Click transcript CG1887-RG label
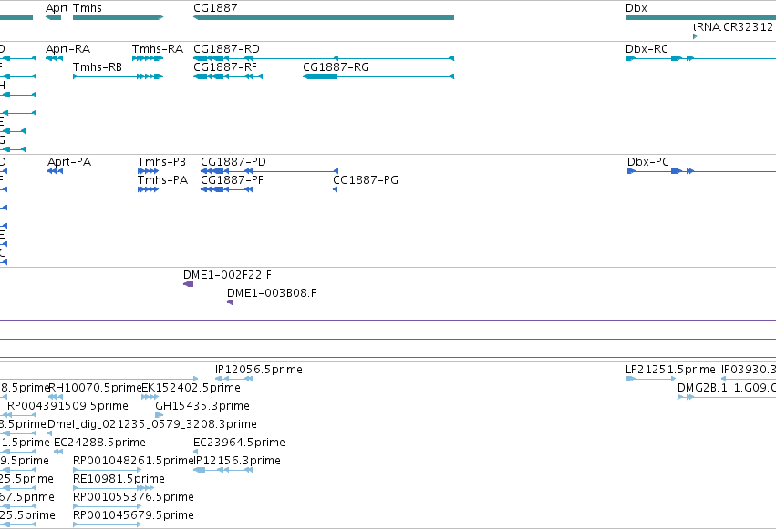Viewport: 776px width, 529px height. [336, 67]
